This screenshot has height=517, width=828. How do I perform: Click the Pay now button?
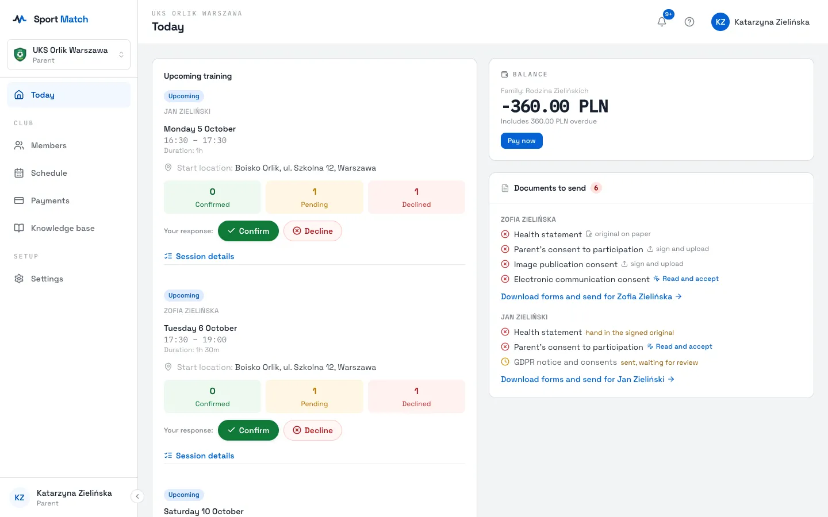522,141
